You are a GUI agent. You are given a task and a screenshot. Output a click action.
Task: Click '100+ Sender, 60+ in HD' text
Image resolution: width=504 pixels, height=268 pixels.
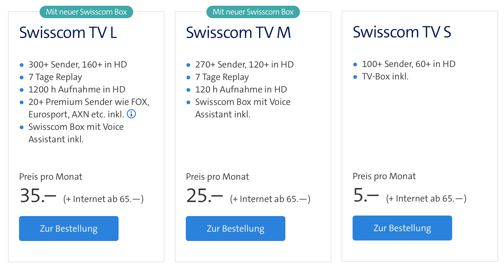pyautogui.click(x=409, y=64)
